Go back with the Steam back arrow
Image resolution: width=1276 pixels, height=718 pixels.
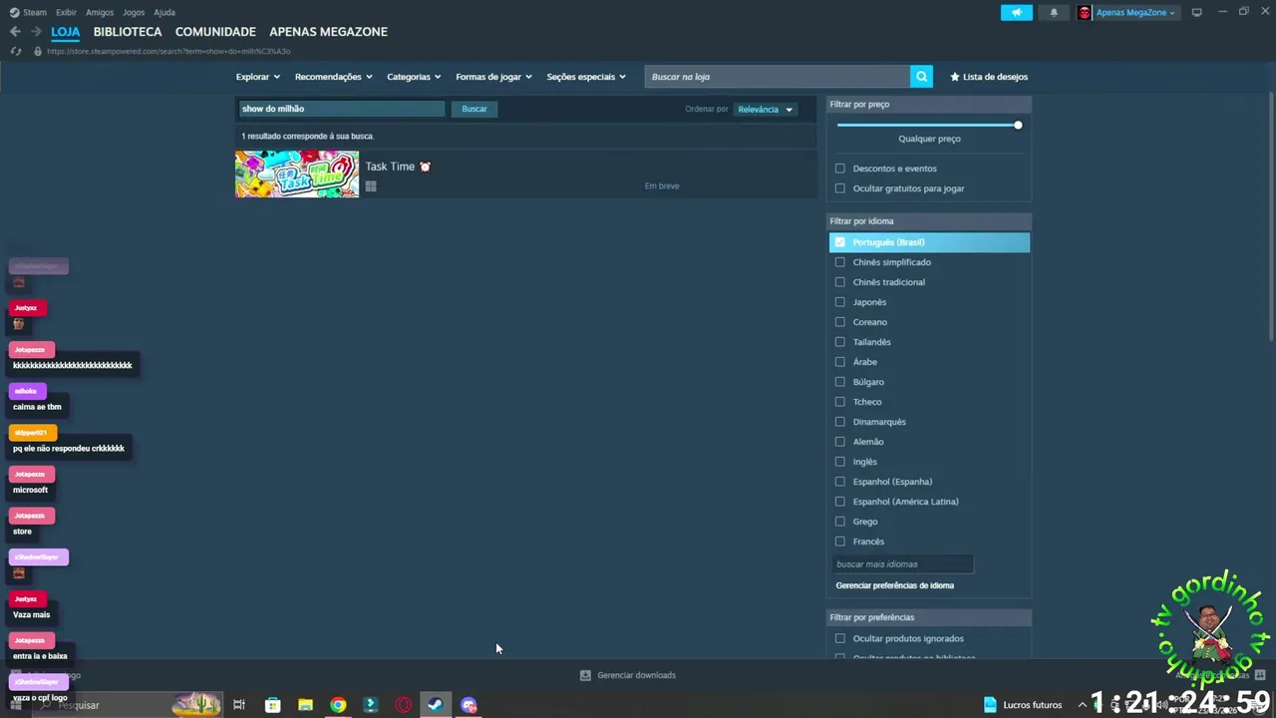click(15, 32)
